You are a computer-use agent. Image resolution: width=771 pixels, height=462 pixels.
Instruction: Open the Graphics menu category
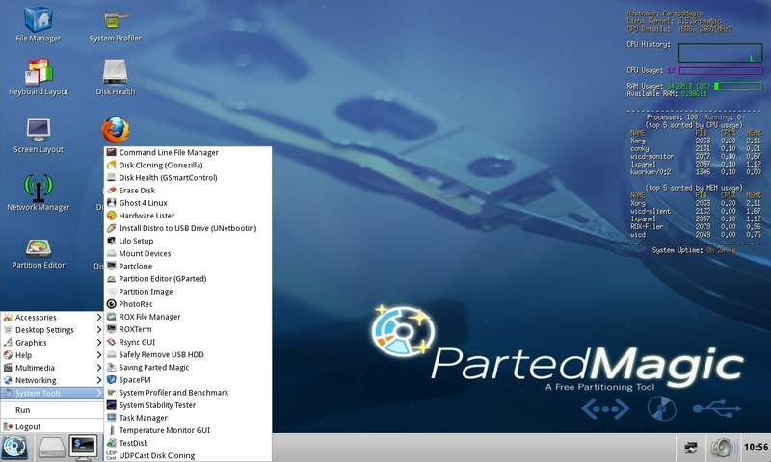pyautogui.click(x=52, y=343)
